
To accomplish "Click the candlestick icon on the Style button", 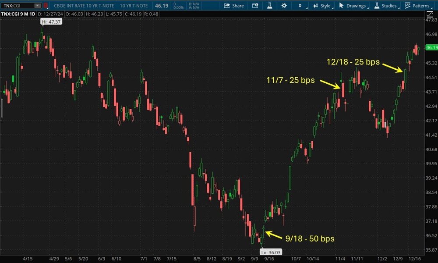I will coord(315,6).
